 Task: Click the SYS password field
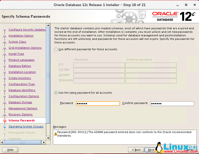99,65
